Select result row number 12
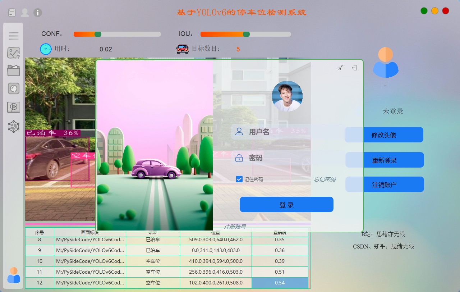Image resolution: width=460 pixels, height=292 pixels. 167,283
